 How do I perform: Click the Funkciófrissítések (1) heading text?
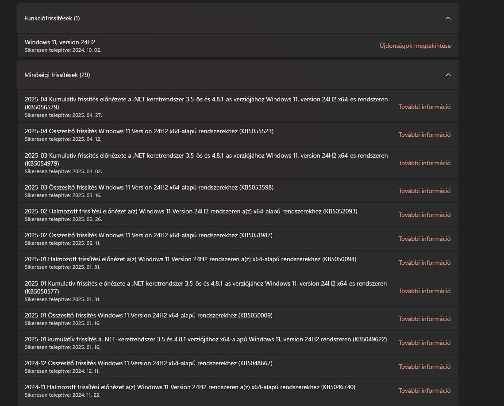coord(52,18)
